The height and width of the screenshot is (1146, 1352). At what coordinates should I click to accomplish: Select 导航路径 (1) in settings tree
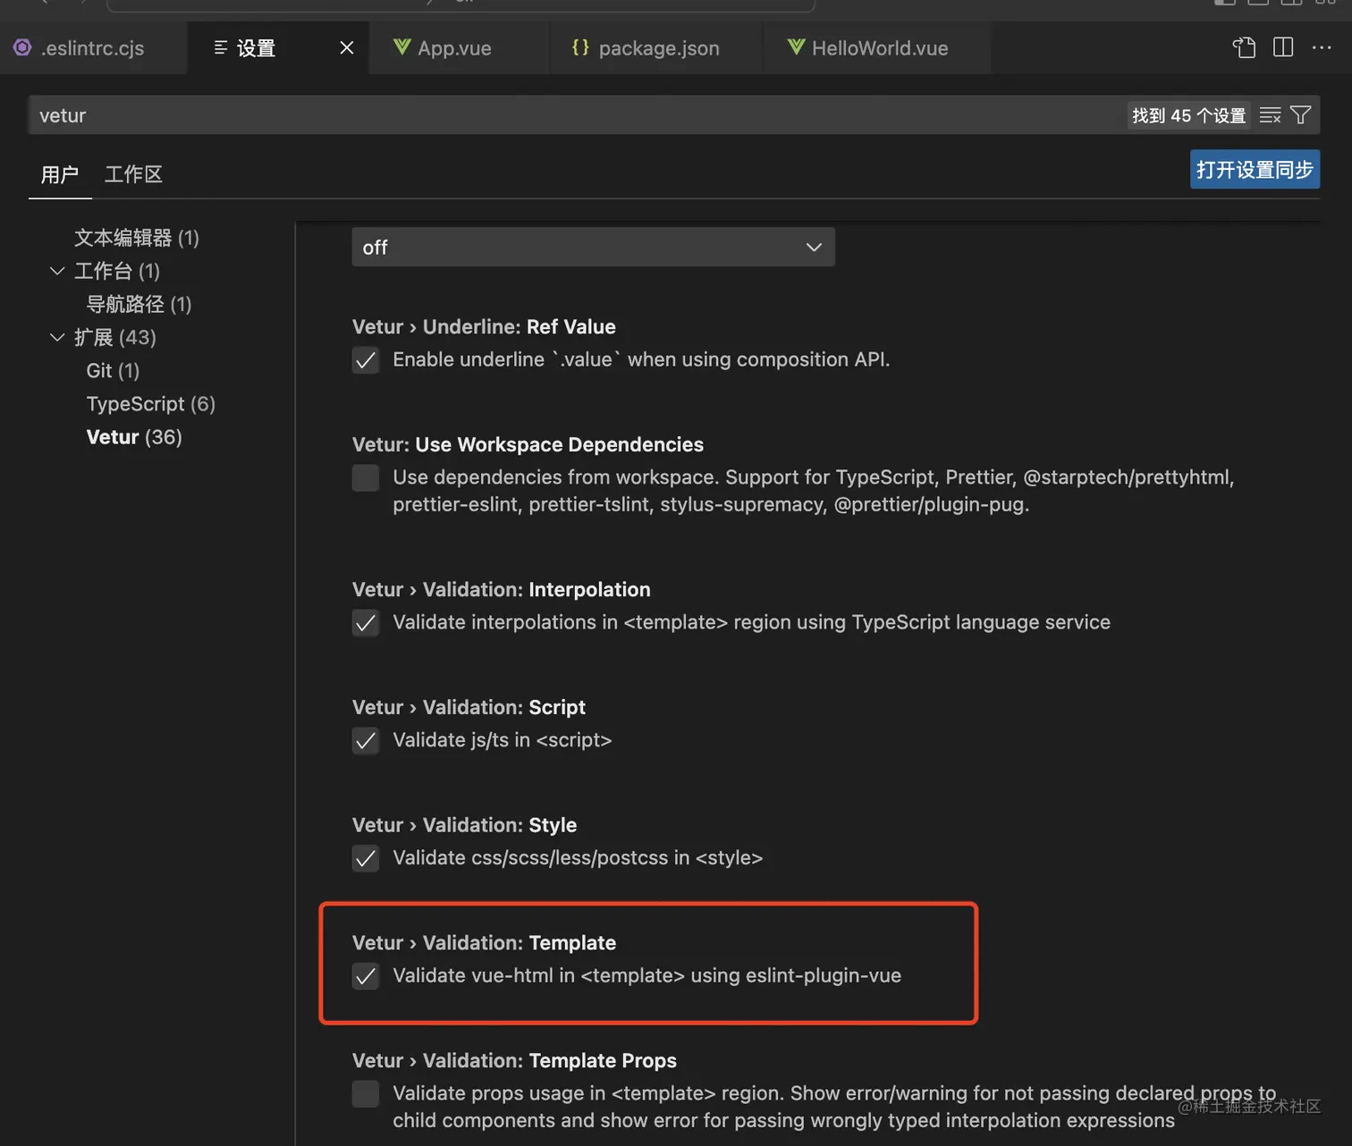[139, 304]
